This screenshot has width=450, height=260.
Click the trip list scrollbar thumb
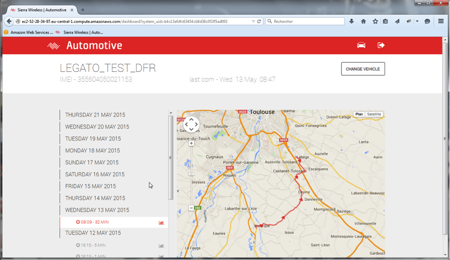pyautogui.click(x=171, y=158)
